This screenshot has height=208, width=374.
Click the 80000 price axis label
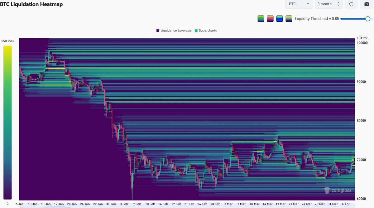pos(362,121)
